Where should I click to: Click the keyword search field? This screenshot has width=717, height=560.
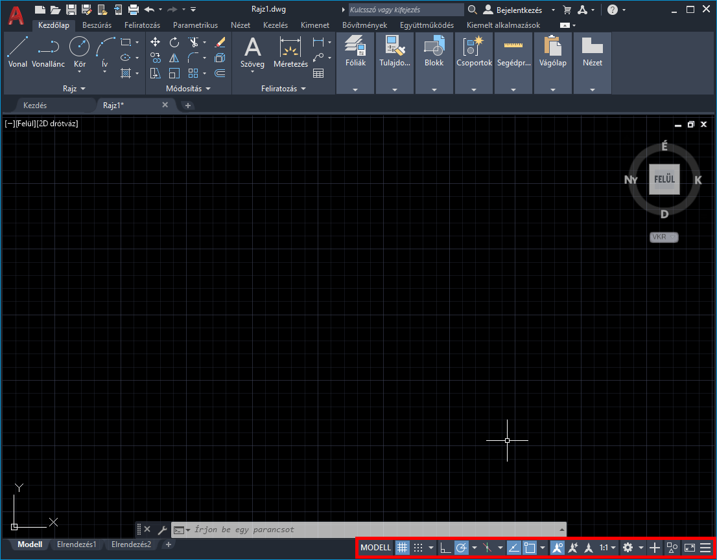click(406, 10)
